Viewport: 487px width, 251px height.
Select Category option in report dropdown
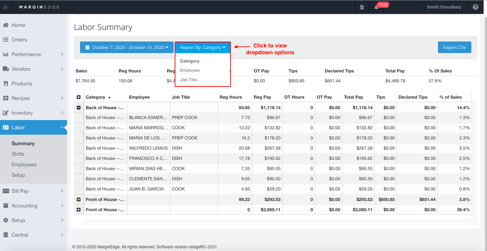pyautogui.click(x=190, y=61)
